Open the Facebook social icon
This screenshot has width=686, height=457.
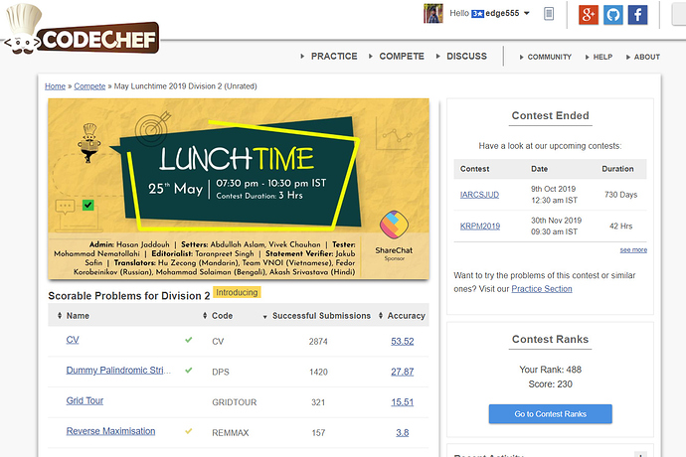pyautogui.click(x=638, y=15)
